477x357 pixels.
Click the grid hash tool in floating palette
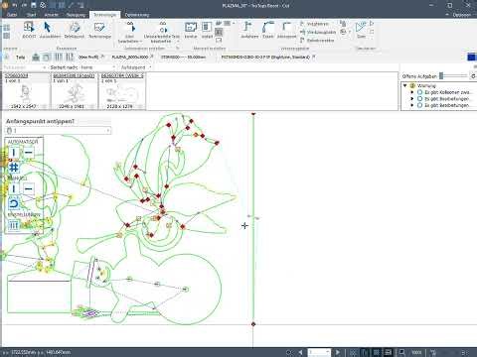[14, 168]
